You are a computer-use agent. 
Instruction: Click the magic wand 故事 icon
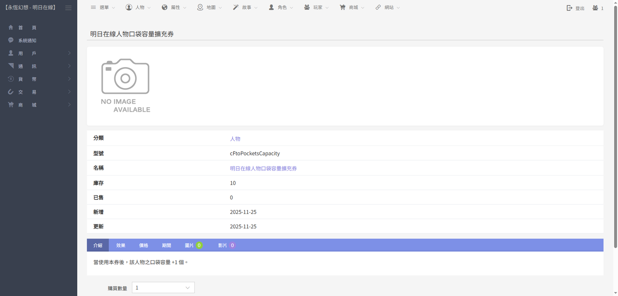click(236, 7)
